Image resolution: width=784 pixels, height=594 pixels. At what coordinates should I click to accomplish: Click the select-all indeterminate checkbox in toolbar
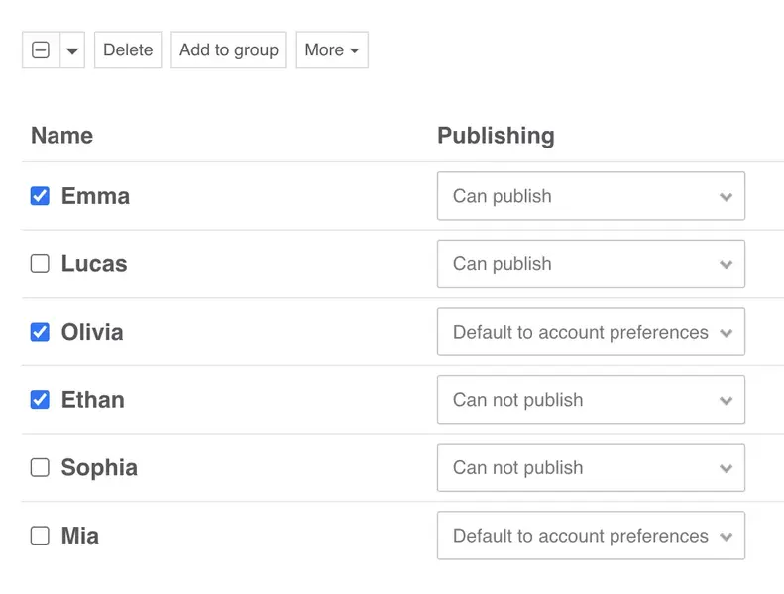pyautogui.click(x=41, y=50)
